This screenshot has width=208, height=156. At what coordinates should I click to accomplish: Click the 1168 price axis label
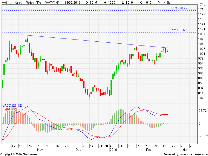[202, 19]
